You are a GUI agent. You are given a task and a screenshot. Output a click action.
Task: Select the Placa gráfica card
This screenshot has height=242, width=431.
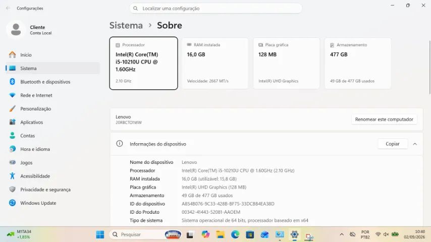[x=287, y=63]
